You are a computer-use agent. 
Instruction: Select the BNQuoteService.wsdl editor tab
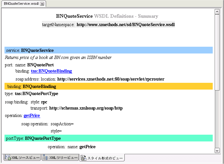click(24, 4)
